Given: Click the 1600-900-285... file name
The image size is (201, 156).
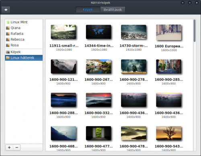Looking at the screenshot, I should pyautogui.click(x=169, y=80).
